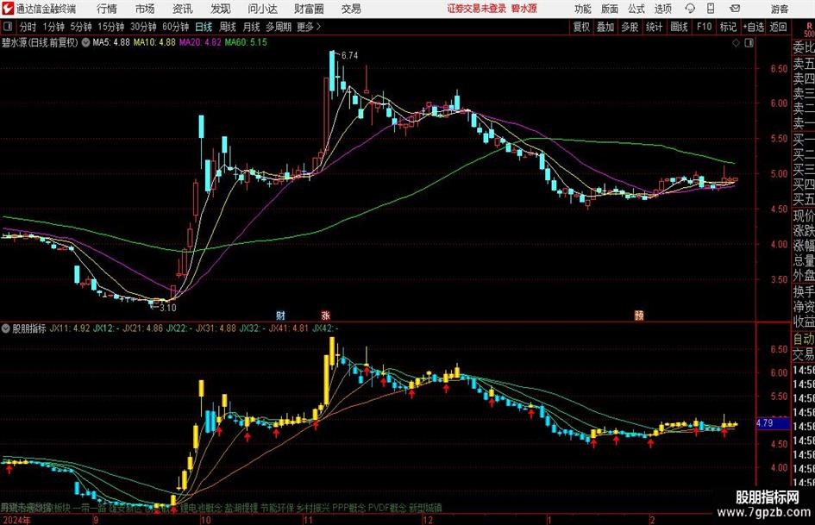Toggle the left sidebar panel icon
Screen dimensions: 815x525
8,27
